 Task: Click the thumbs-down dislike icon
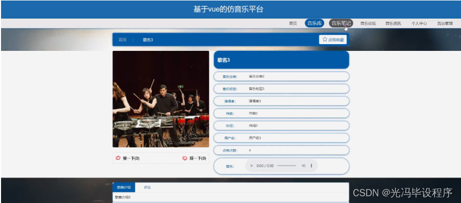click(185, 158)
